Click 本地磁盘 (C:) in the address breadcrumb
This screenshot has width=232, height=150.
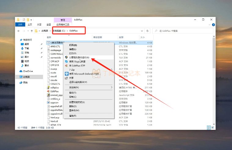click(x=59, y=31)
